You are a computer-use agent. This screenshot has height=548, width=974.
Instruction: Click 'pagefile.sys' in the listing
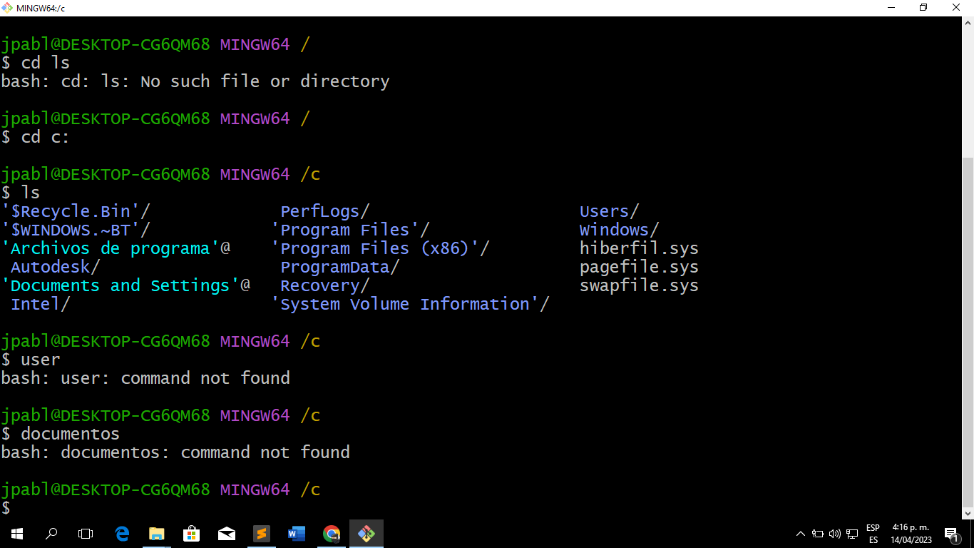click(639, 267)
